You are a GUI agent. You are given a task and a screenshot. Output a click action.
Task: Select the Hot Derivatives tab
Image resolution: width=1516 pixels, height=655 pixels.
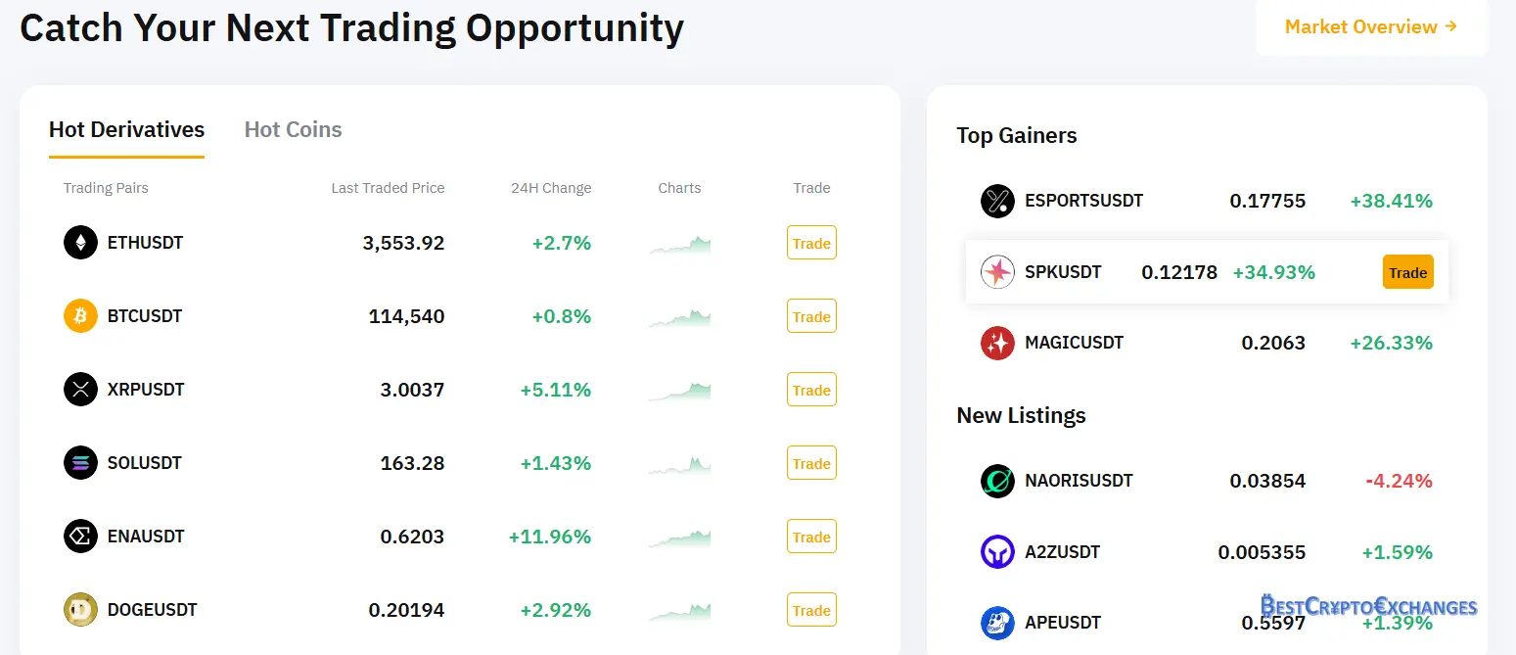pyautogui.click(x=126, y=129)
